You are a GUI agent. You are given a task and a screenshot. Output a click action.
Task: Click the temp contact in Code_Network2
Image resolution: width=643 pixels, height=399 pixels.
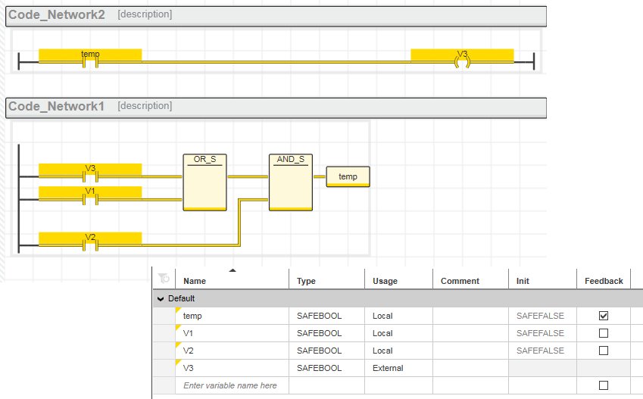90,61
